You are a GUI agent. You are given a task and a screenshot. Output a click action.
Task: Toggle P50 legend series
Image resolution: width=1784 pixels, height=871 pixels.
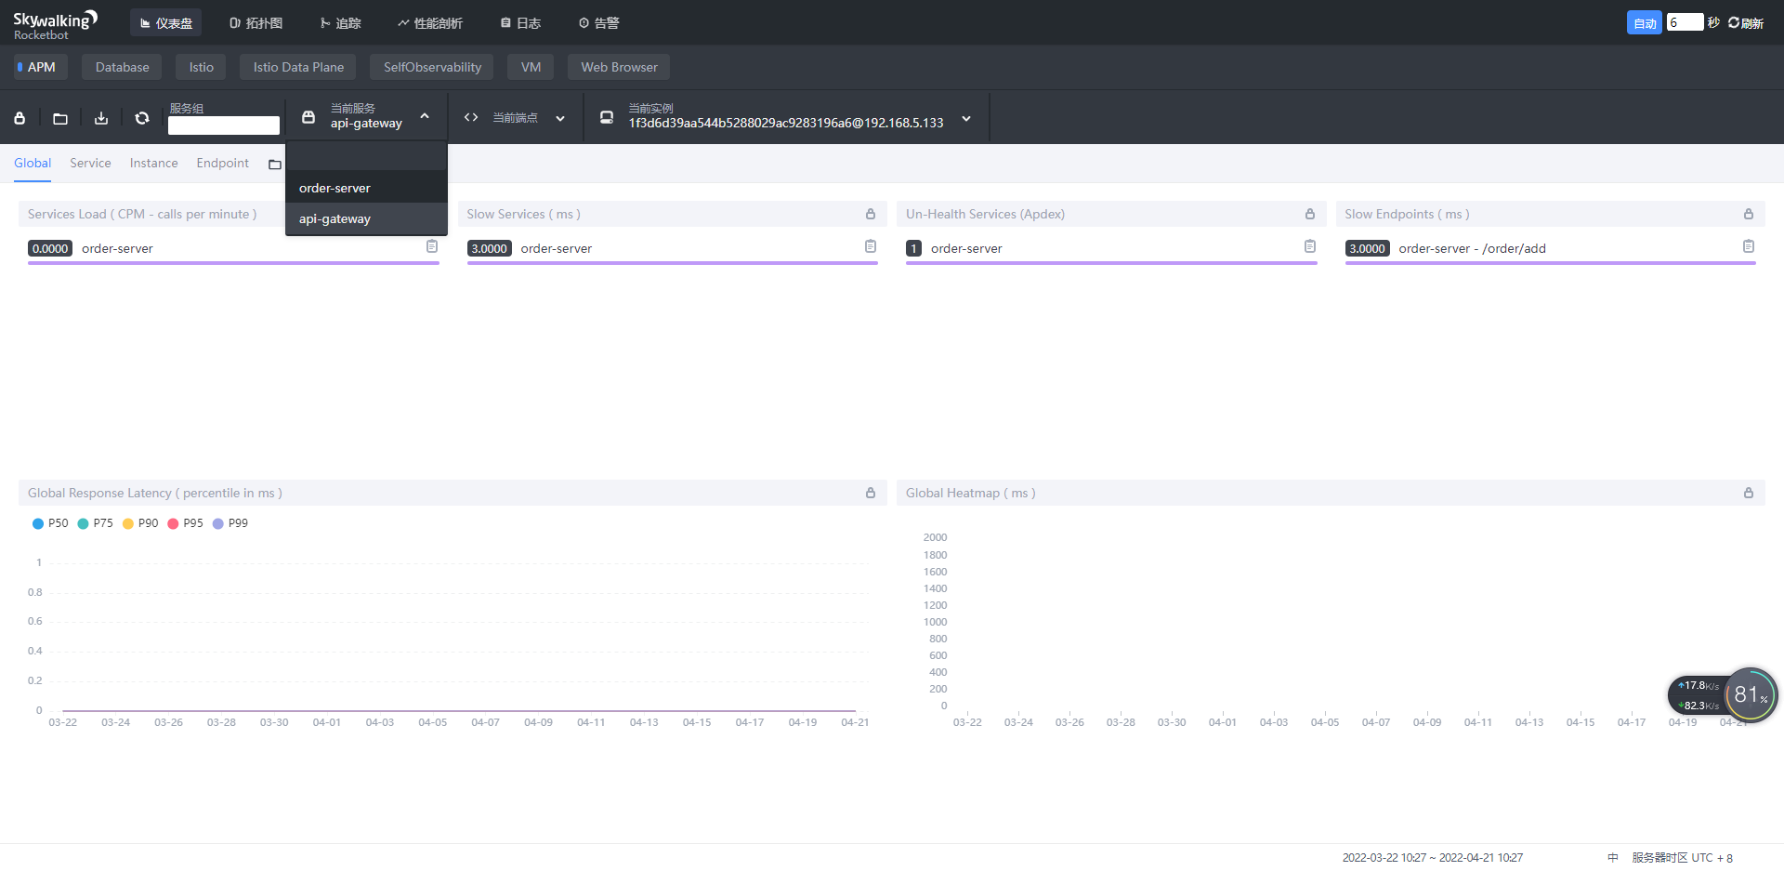[x=50, y=523]
